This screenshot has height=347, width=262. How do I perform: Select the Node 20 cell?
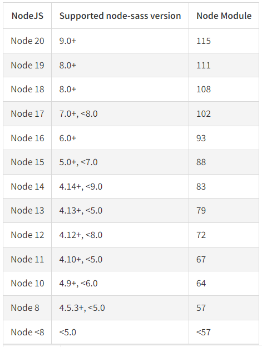tap(27, 41)
